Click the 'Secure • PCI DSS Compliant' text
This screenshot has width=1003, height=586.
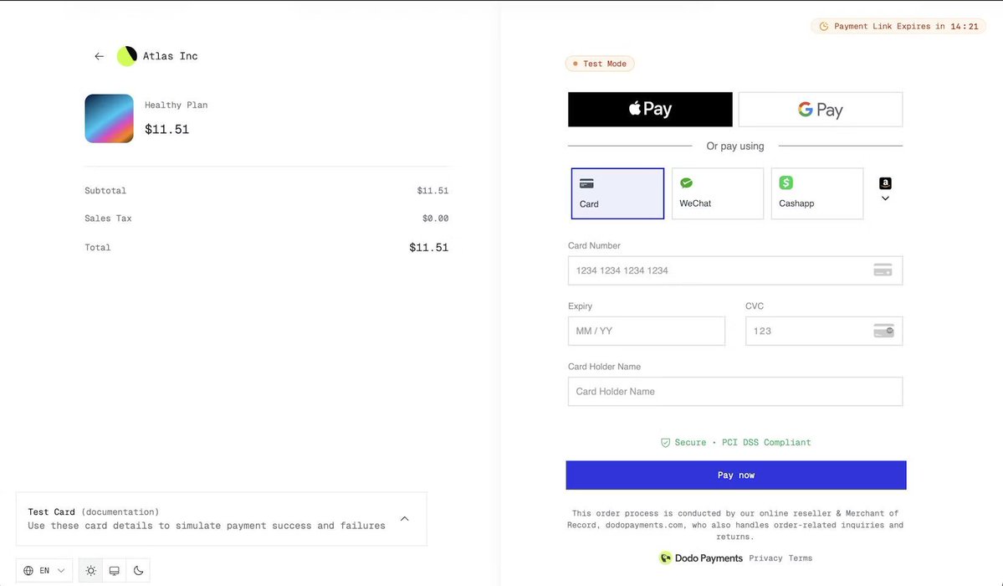click(743, 443)
